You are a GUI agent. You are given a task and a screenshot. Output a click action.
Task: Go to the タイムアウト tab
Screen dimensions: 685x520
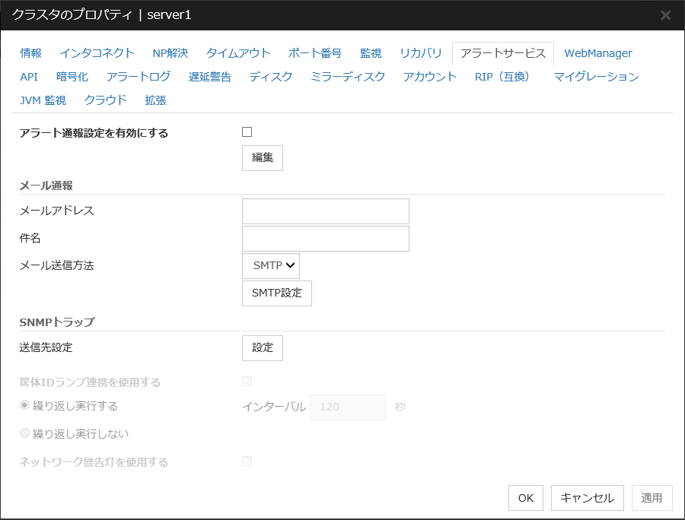point(238,53)
